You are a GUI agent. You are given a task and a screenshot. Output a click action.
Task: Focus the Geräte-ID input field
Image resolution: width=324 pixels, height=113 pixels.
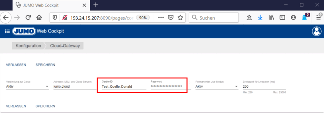point(124,86)
